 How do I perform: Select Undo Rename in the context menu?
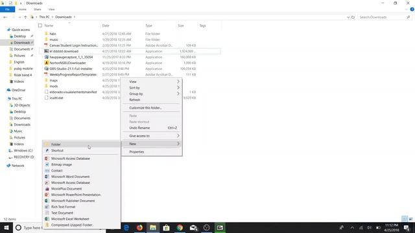(151, 128)
